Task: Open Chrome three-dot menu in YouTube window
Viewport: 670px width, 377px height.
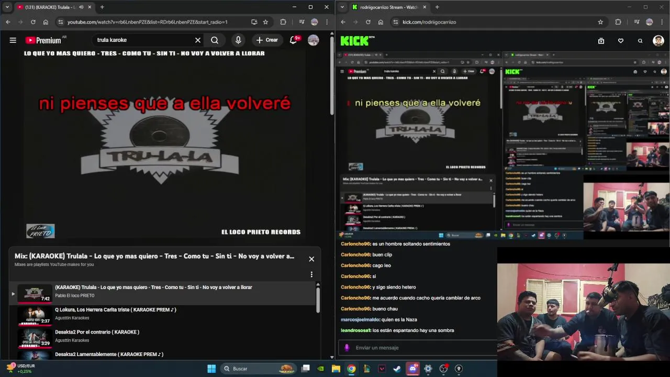Action: [327, 22]
